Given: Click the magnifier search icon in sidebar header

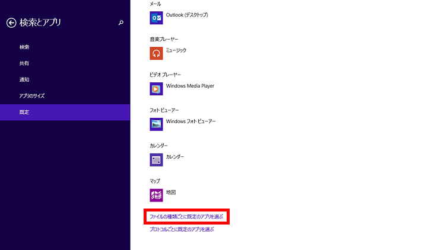Looking at the screenshot, I should click(x=121, y=23).
